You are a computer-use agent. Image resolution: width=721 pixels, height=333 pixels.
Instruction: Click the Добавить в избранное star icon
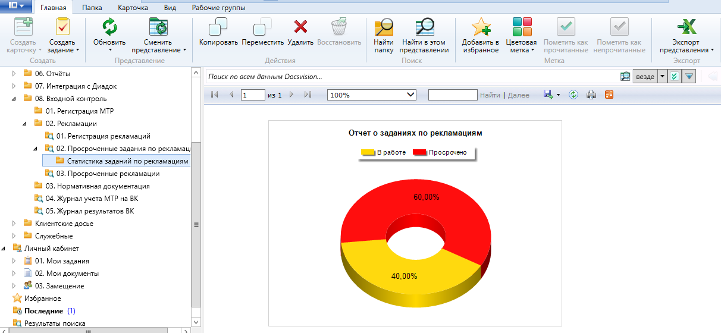tap(481, 27)
